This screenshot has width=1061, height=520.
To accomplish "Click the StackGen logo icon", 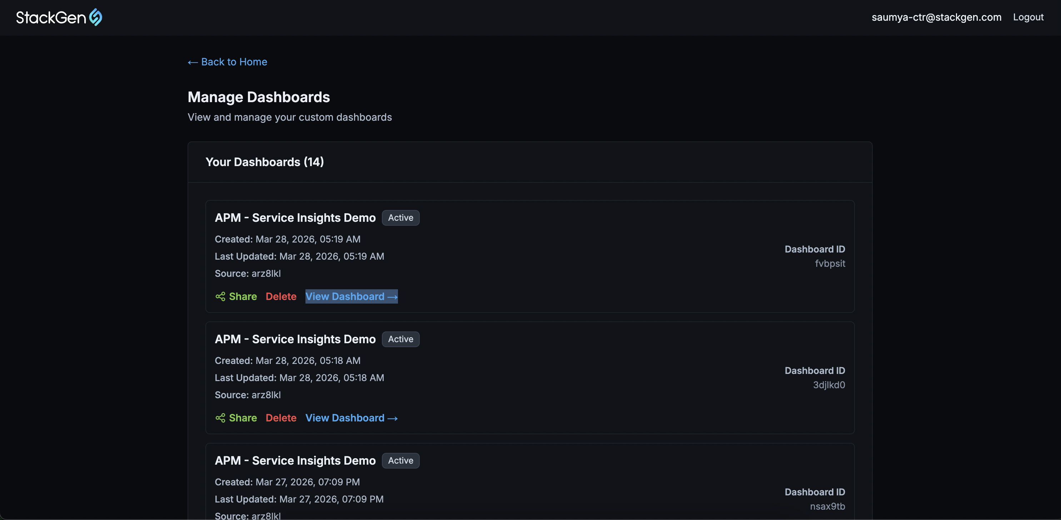I will (x=95, y=17).
